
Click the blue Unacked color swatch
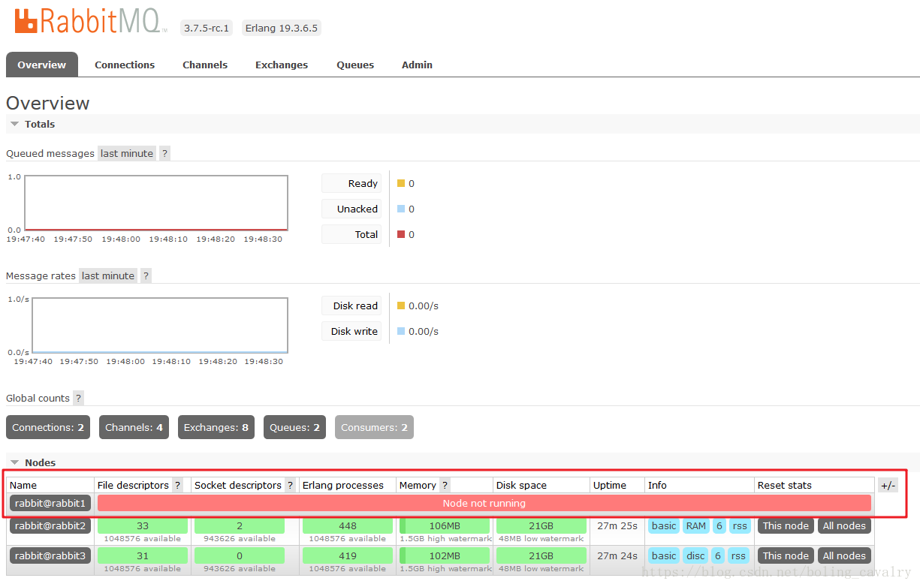point(401,209)
